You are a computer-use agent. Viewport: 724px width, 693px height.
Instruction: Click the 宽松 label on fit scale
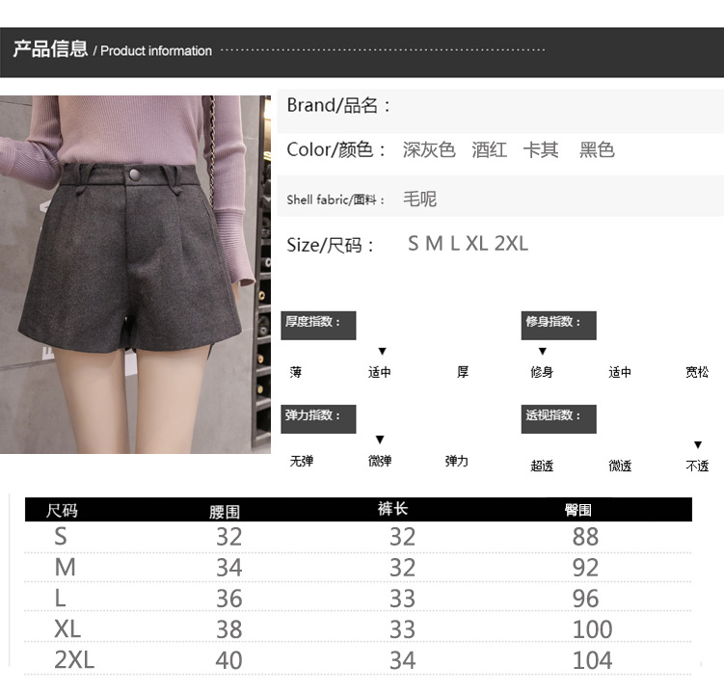tap(697, 372)
